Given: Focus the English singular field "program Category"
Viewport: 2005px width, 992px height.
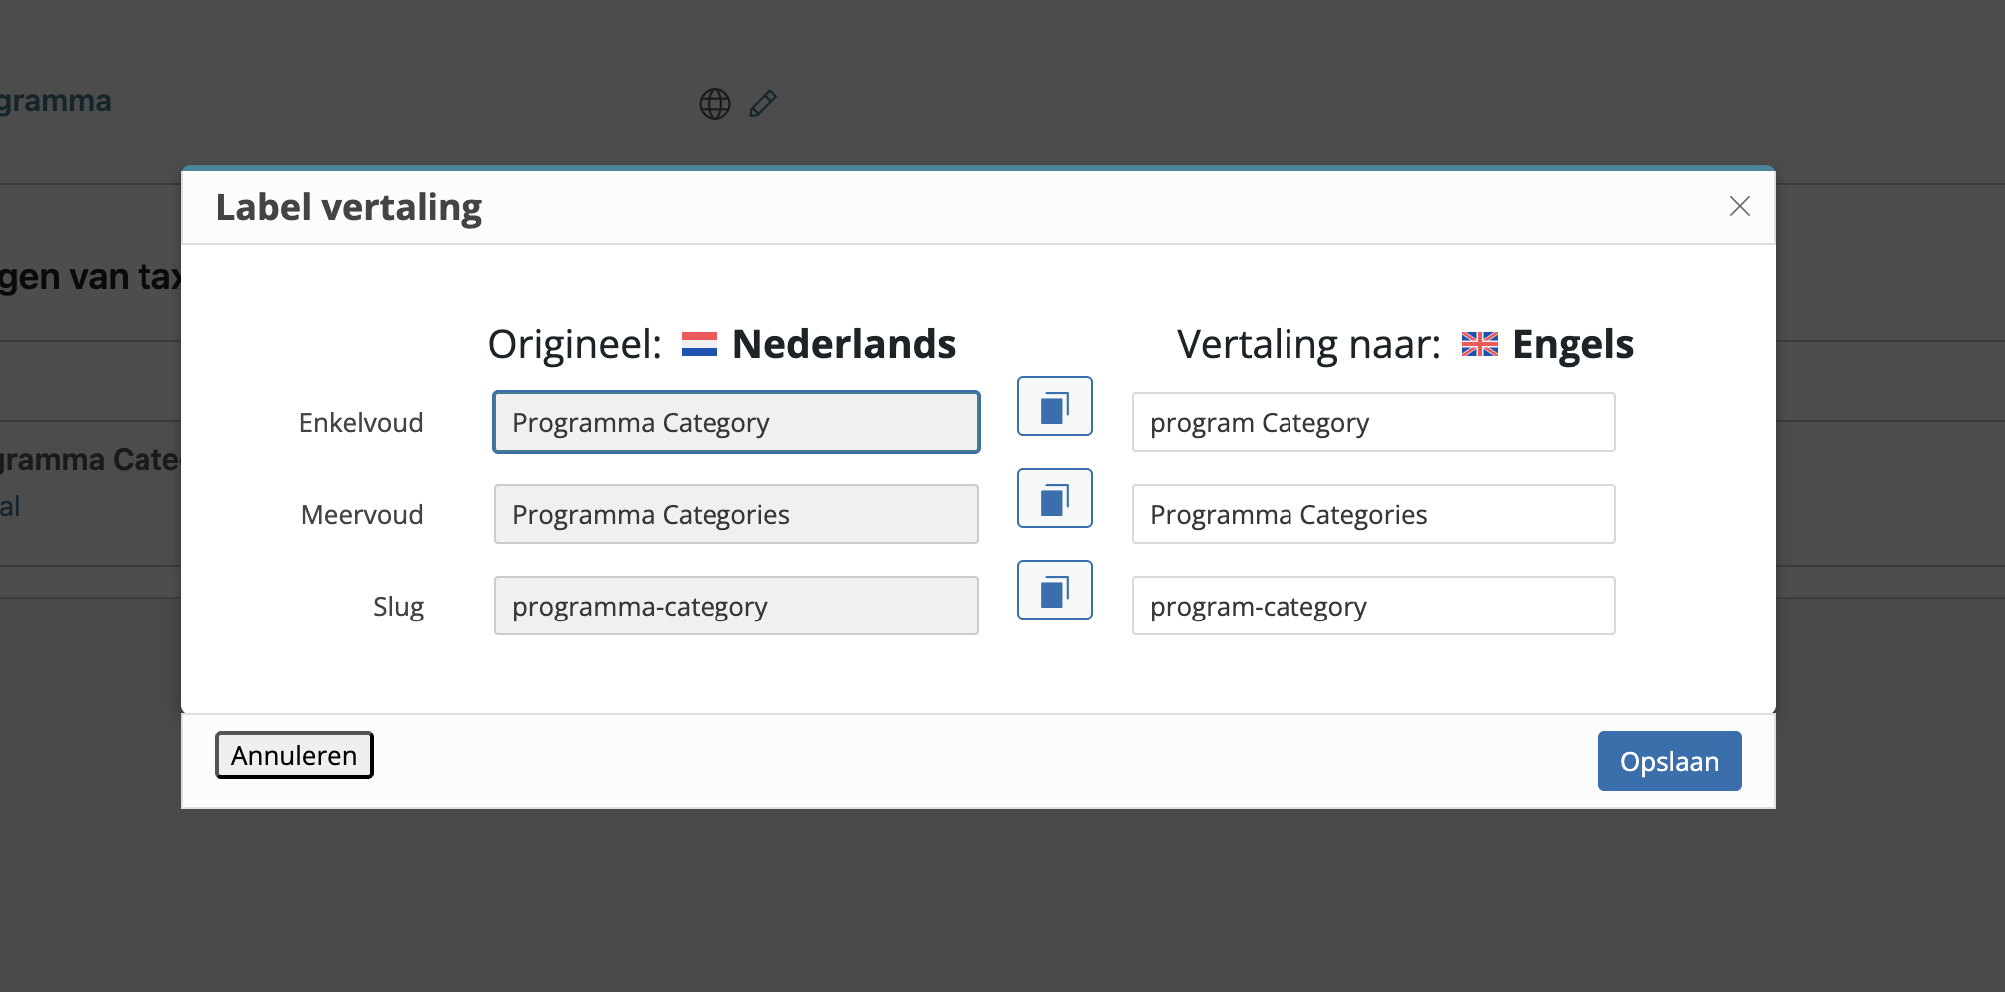Looking at the screenshot, I should 1373,422.
